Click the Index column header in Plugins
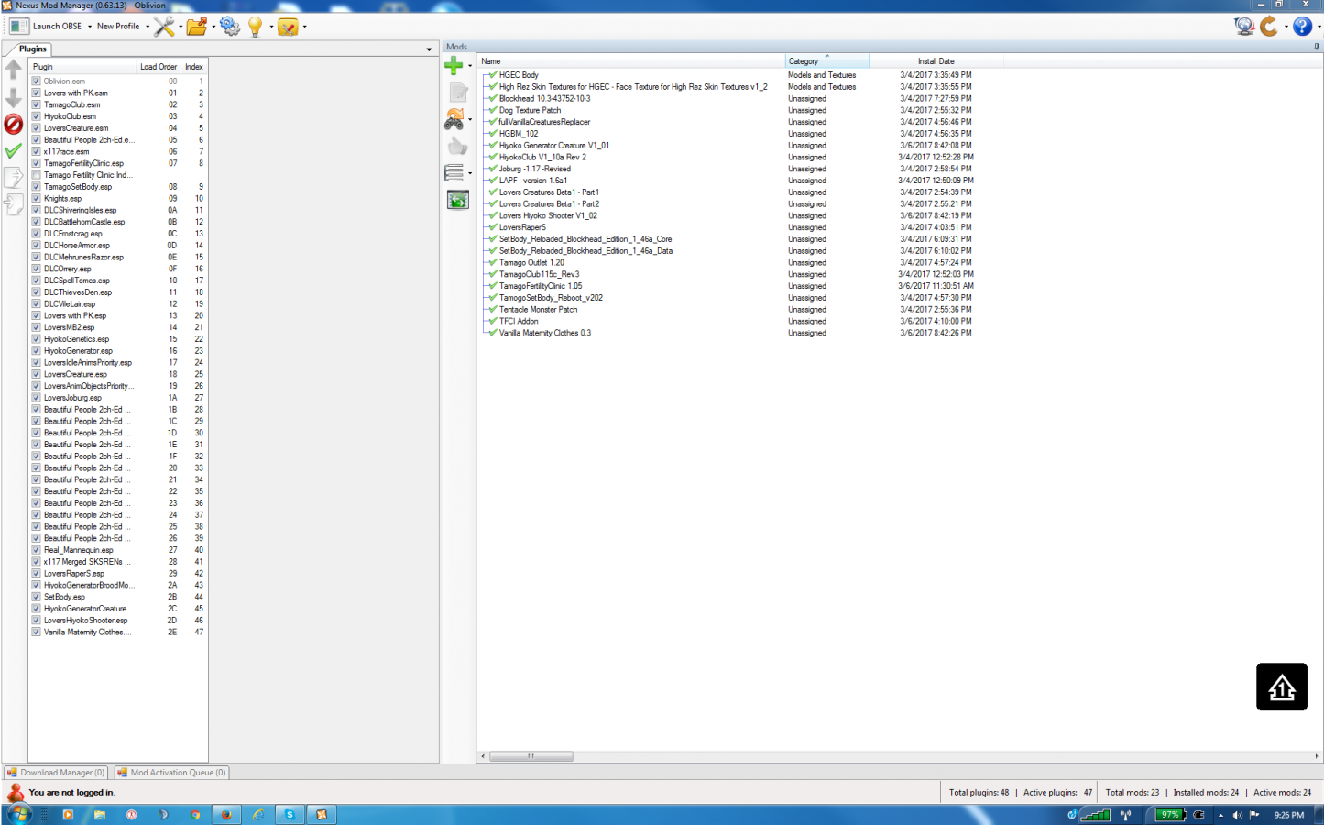 pyautogui.click(x=193, y=67)
